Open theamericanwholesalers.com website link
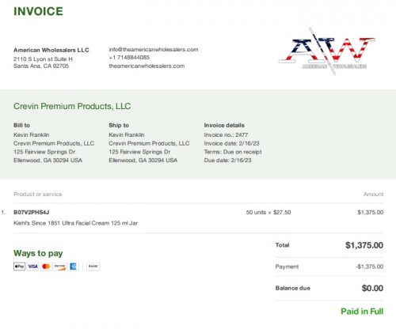Image resolution: width=396 pixels, height=329 pixels. tap(147, 66)
